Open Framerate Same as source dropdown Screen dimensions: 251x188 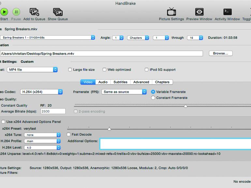124,92
